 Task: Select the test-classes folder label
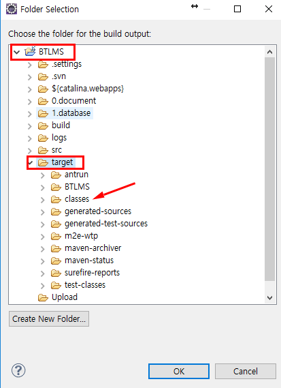(85, 285)
